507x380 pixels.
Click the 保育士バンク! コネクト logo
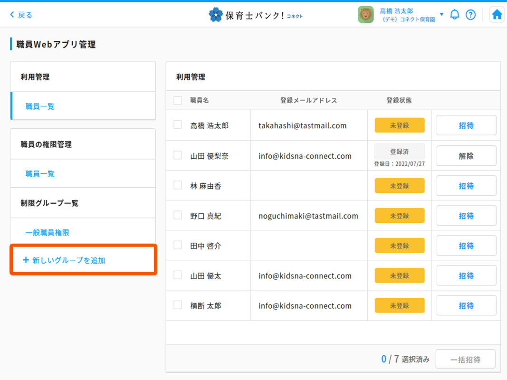click(x=256, y=15)
